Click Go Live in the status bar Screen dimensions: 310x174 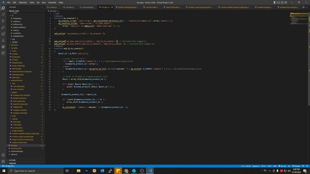282,166
